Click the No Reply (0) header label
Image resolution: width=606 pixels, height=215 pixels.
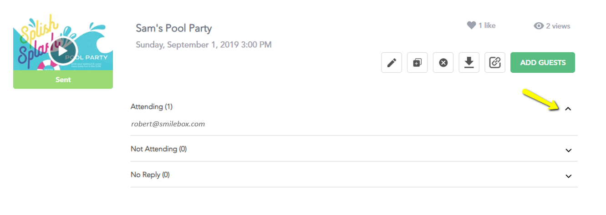[x=150, y=175]
